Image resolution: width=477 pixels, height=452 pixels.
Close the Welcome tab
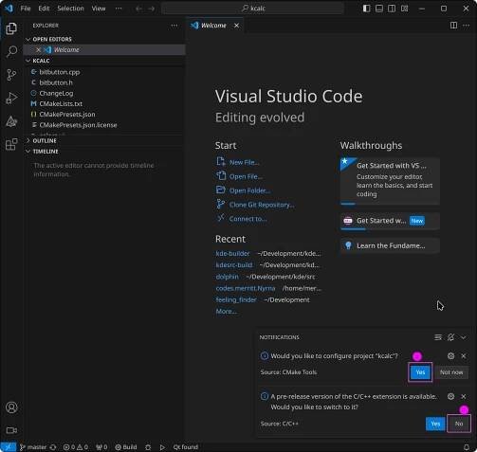[x=236, y=26]
